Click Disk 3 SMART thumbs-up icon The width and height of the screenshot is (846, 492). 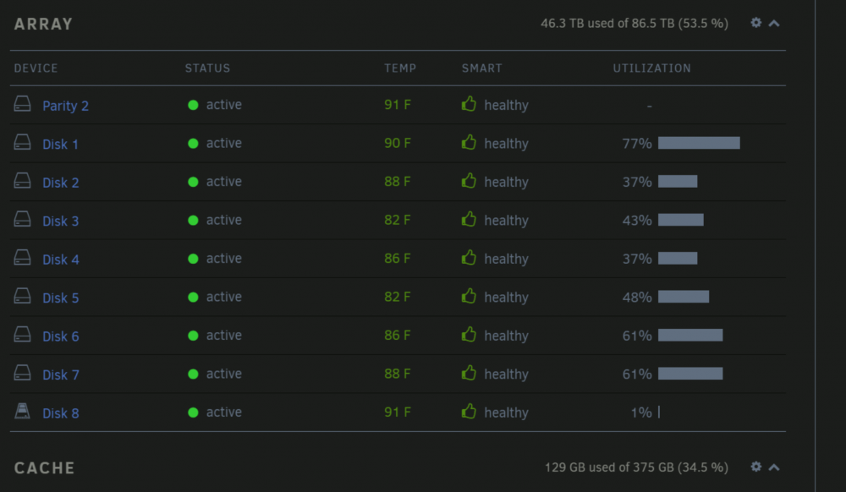pyautogui.click(x=469, y=219)
